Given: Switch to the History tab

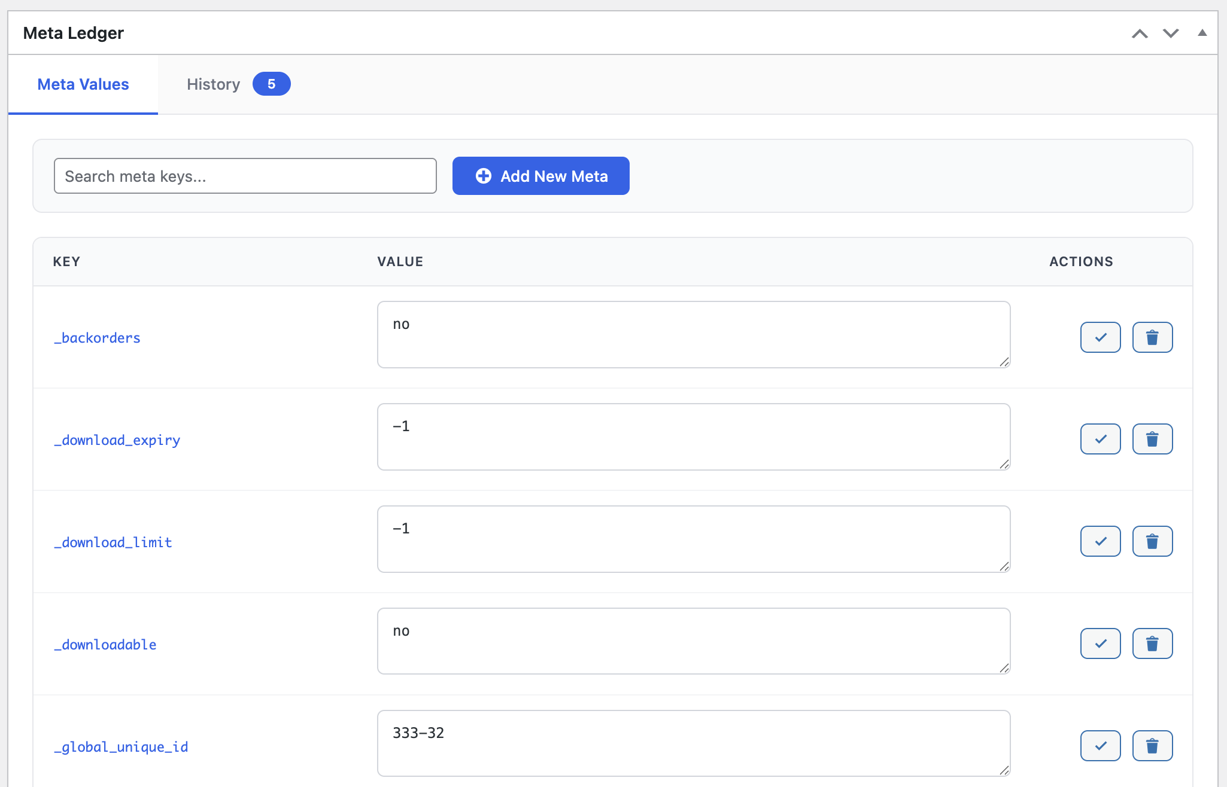Looking at the screenshot, I should [x=213, y=84].
